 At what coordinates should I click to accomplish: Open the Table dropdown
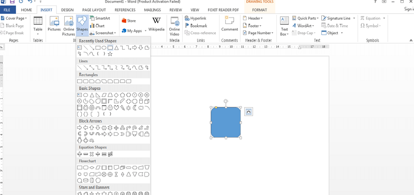pos(38,26)
